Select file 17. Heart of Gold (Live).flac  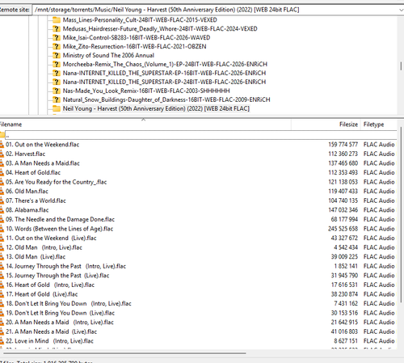(x=42, y=294)
